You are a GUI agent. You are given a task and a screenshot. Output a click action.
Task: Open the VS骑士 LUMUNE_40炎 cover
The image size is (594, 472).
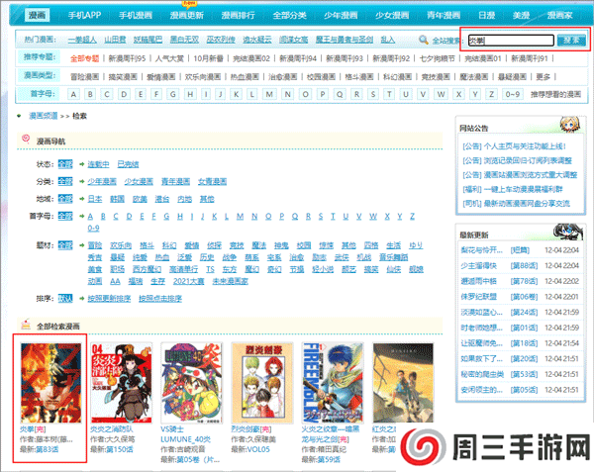click(x=192, y=383)
